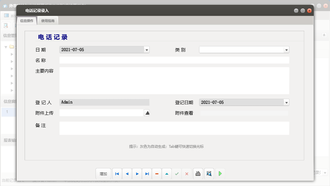Click the 主要内容 content text area
This screenshot has height=186, width=330.
point(174,81)
